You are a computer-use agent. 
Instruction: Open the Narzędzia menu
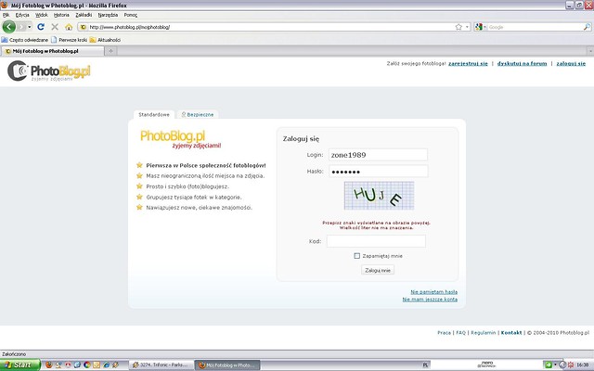[x=108, y=15]
